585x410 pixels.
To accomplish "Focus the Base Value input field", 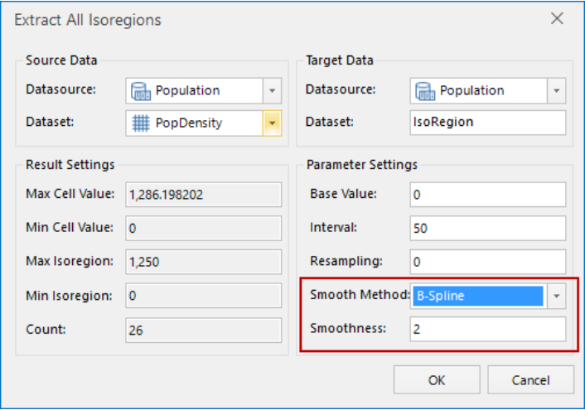I will pyautogui.click(x=488, y=195).
